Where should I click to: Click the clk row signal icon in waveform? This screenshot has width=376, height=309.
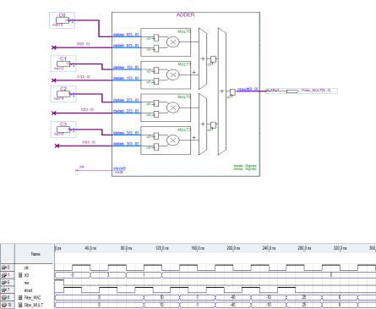tap(5, 268)
